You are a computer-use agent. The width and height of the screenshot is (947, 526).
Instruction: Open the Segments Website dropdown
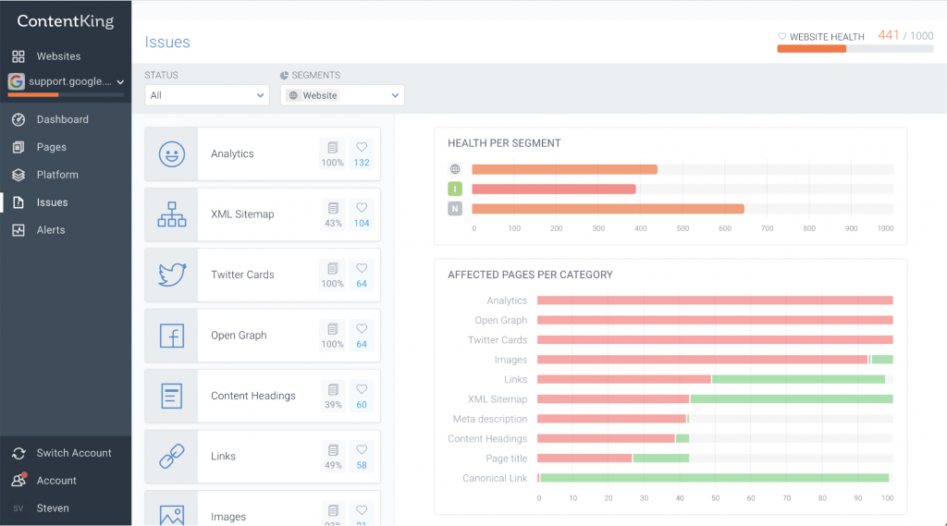[x=342, y=95]
